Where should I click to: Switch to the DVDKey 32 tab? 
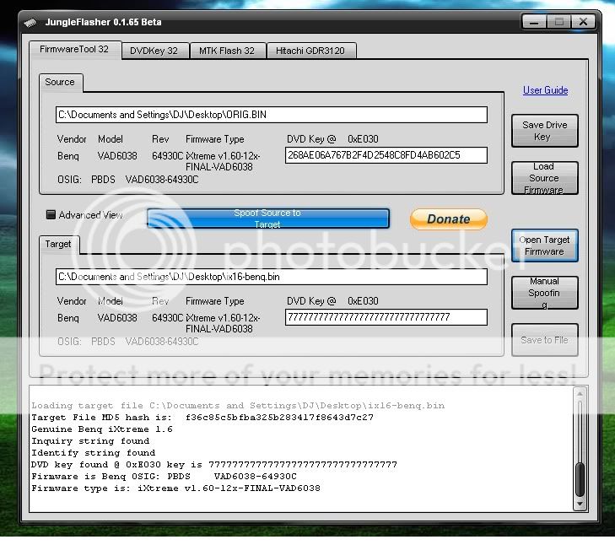[x=154, y=51]
